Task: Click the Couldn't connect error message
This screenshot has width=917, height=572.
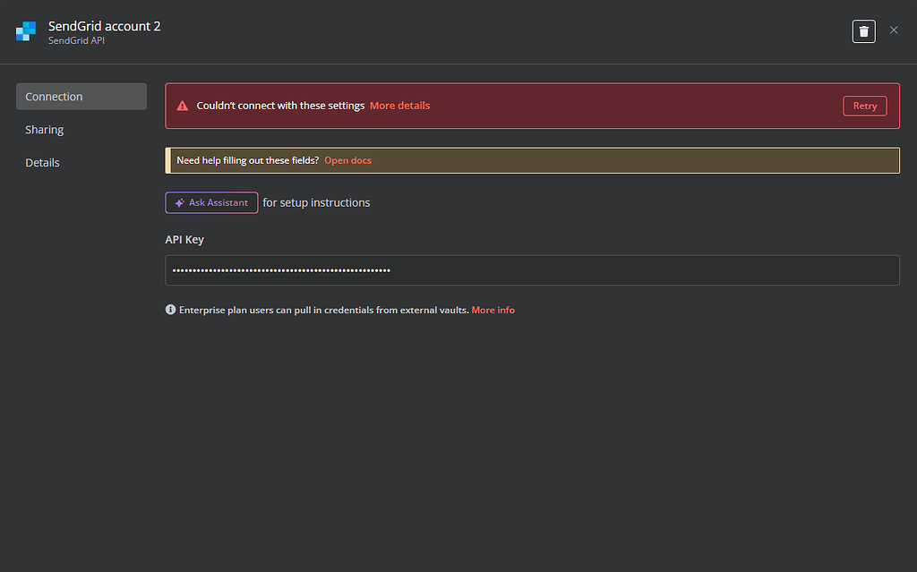Action: pos(280,106)
